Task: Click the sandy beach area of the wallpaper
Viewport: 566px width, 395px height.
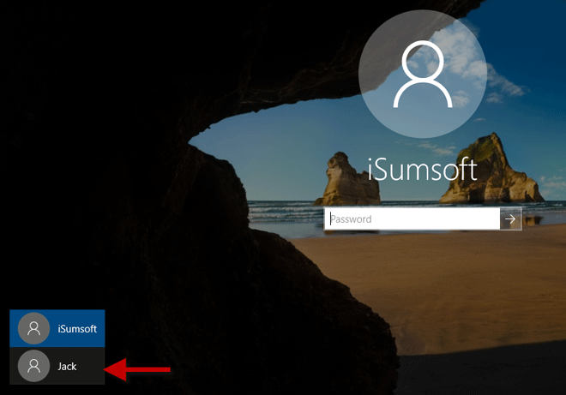Action: (x=451, y=289)
